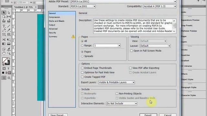Enable Embed Page Thumbnails
The height and width of the screenshot is (116, 207).
point(82,68)
